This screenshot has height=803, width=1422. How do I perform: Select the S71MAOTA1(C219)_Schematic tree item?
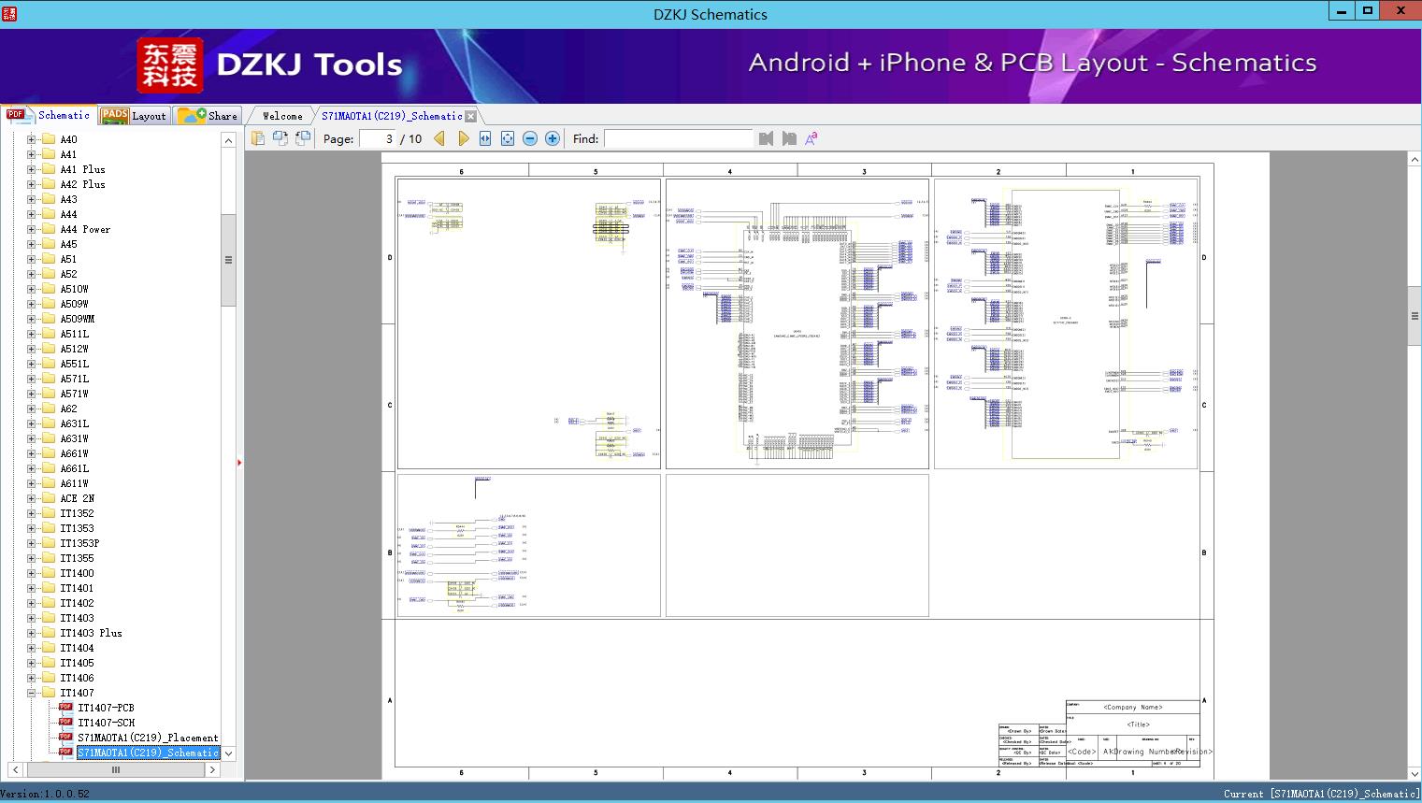(x=148, y=753)
